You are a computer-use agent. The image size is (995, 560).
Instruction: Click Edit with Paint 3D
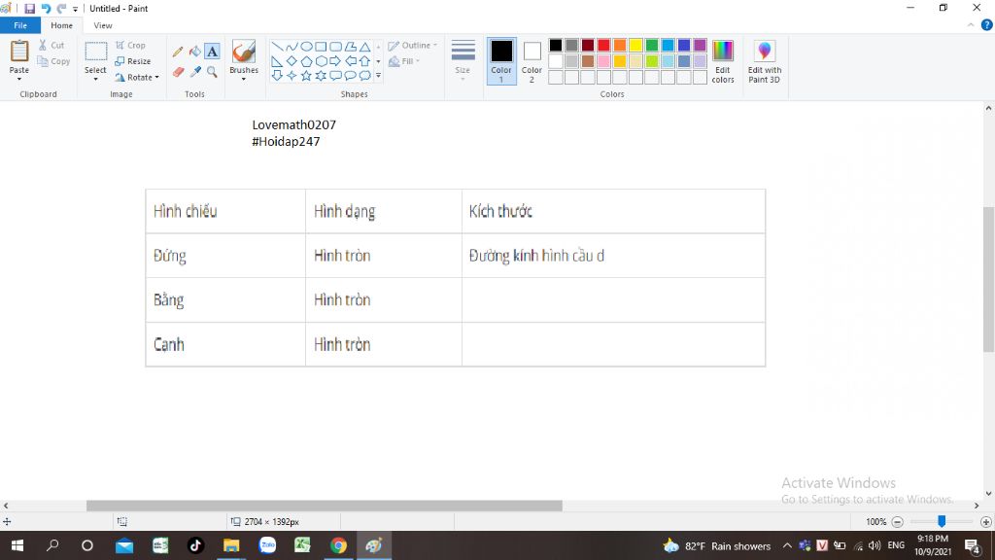pos(765,61)
